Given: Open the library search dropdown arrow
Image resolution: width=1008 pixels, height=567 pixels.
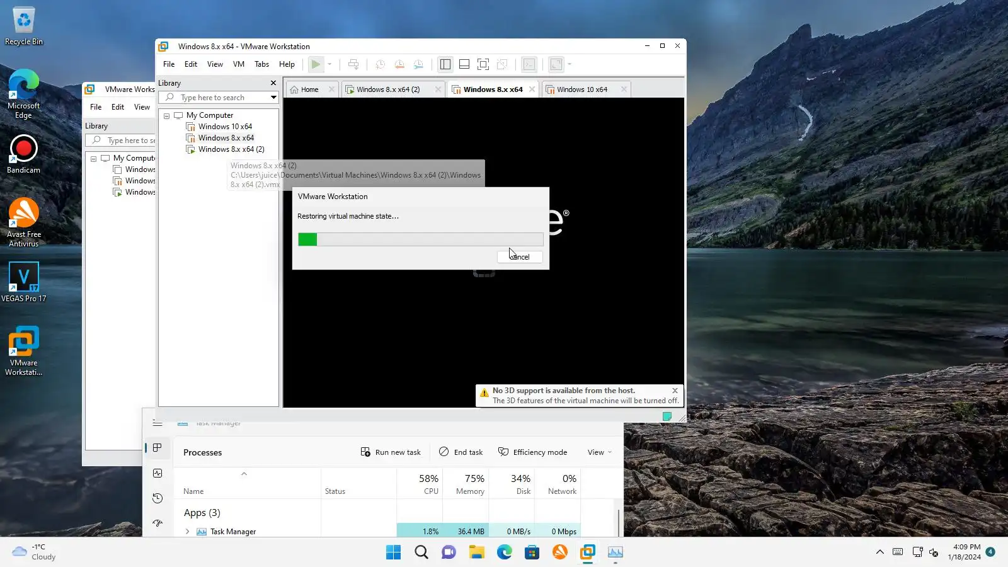Looking at the screenshot, I should (x=273, y=98).
